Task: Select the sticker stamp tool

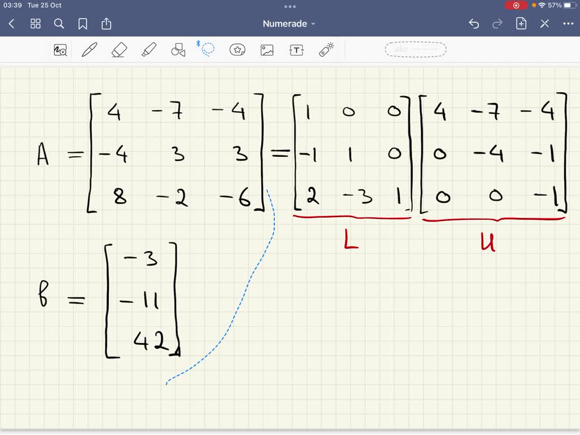Action: [x=237, y=49]
